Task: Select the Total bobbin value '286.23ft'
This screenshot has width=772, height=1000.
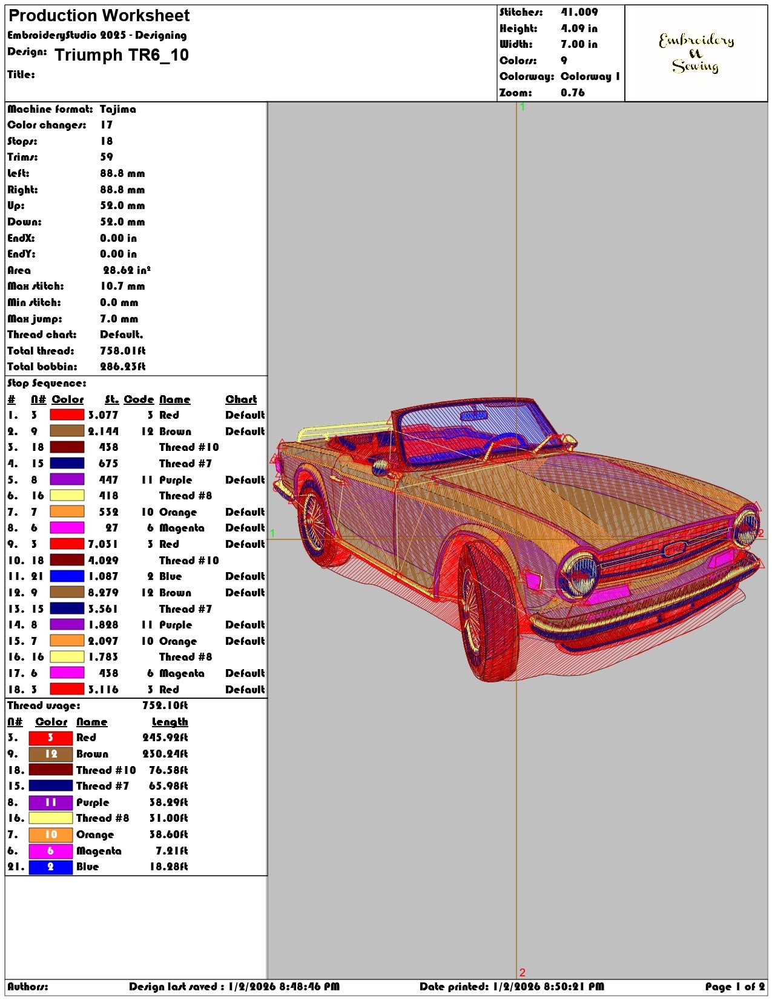Action: (x=123, y=367)
